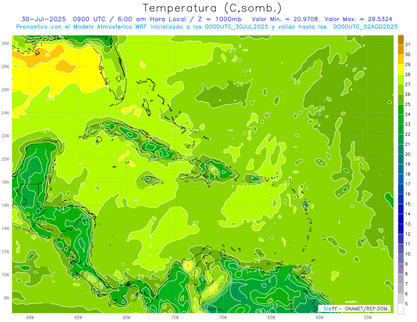417x322 pixels.
Task: Click the "85W" longitude axis label
Action: click(x=79, y=317)
